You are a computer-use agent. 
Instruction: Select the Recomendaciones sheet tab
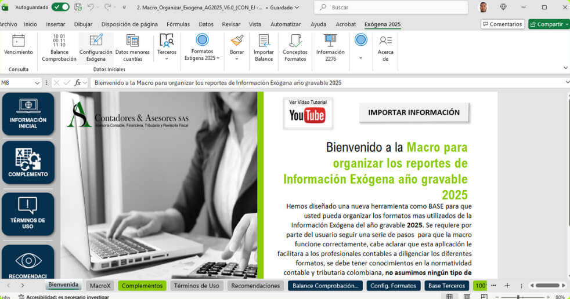point(255,286)
